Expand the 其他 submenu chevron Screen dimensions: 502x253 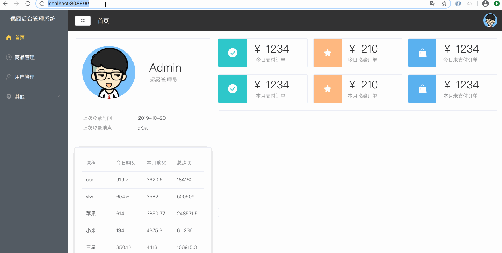tap(59, 96)
